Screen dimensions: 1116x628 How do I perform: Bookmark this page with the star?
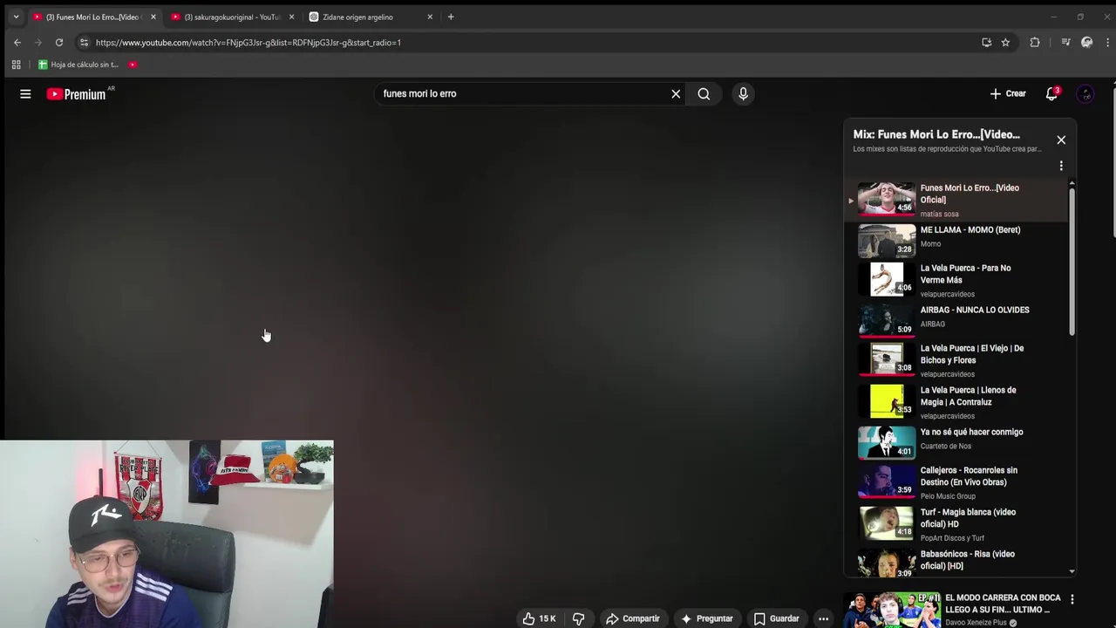tap(1005, 42)
